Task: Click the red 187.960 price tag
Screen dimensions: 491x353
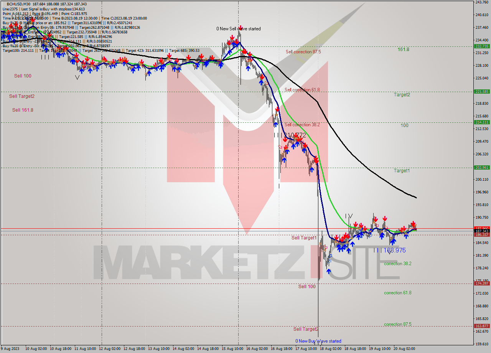Action: tap(482, 228)
